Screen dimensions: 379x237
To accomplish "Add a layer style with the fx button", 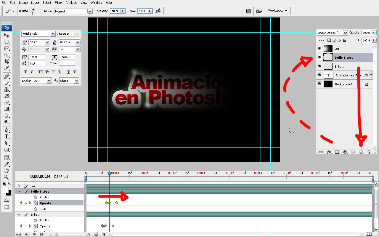I will pos(329,152).
